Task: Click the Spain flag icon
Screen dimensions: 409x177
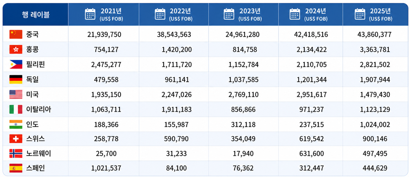Action: [x=16, y=168]
